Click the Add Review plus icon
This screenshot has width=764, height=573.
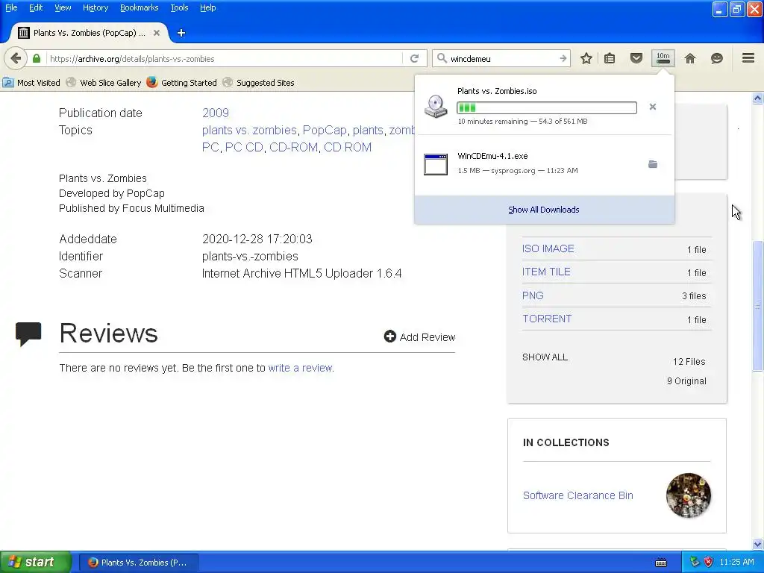click(x=389, y=336)
